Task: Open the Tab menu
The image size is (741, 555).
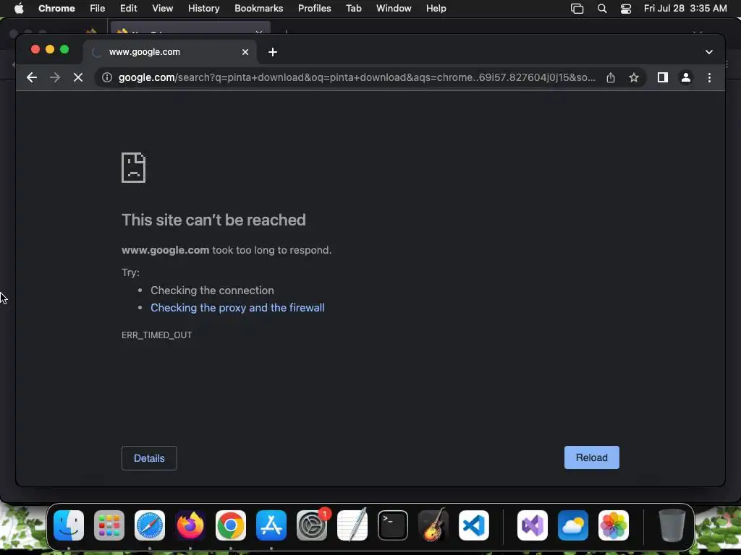Action: (x=353, y=9)
